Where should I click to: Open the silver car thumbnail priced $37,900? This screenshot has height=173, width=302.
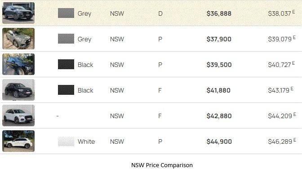(18, 39)
